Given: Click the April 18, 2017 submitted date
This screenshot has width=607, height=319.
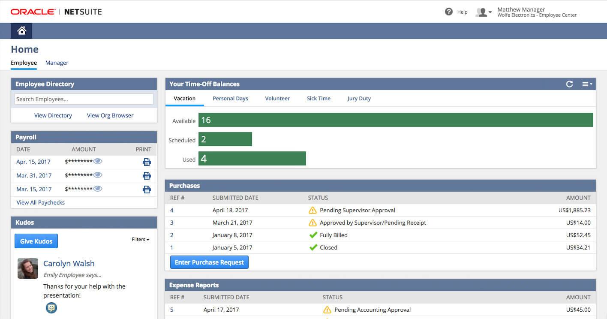Looking at the screenshot, I should pyautogui.click(x=230, y=210).
